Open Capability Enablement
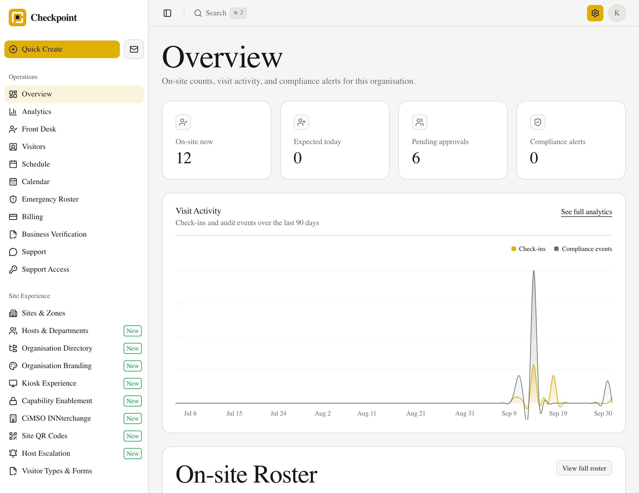 (74, 401)
